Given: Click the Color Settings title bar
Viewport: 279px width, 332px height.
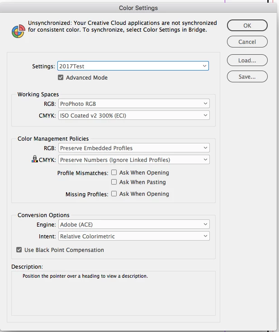Looking at the screenshot, I should 138,8.
